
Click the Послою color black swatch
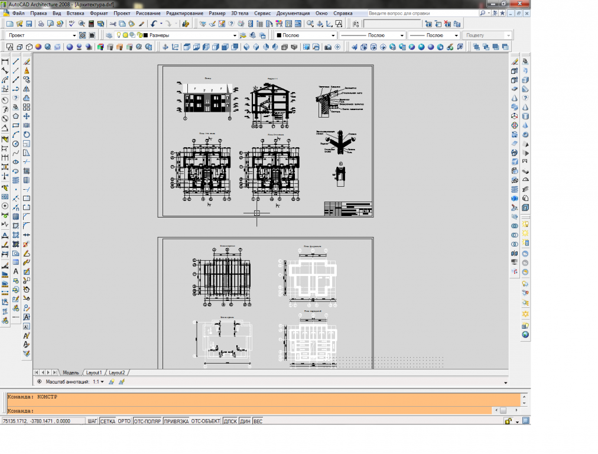pyautogui.click(x=279, y=35)
